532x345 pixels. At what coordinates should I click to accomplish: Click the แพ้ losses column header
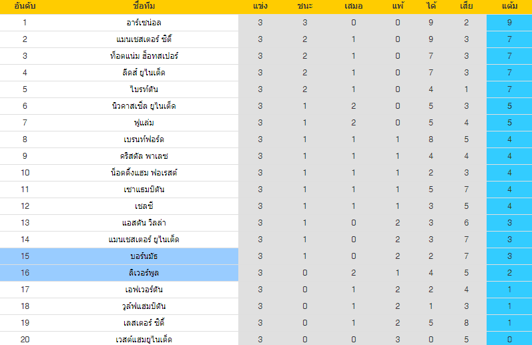(398, 6)
